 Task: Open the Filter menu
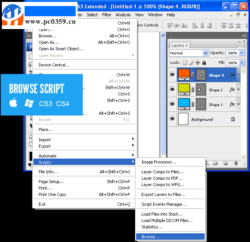pos(107,15)
